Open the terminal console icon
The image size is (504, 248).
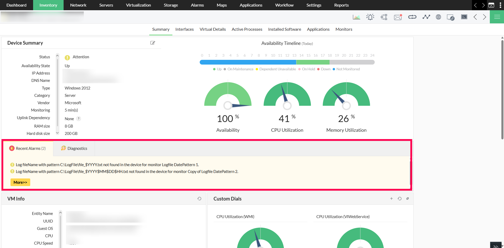click(464, 17)
